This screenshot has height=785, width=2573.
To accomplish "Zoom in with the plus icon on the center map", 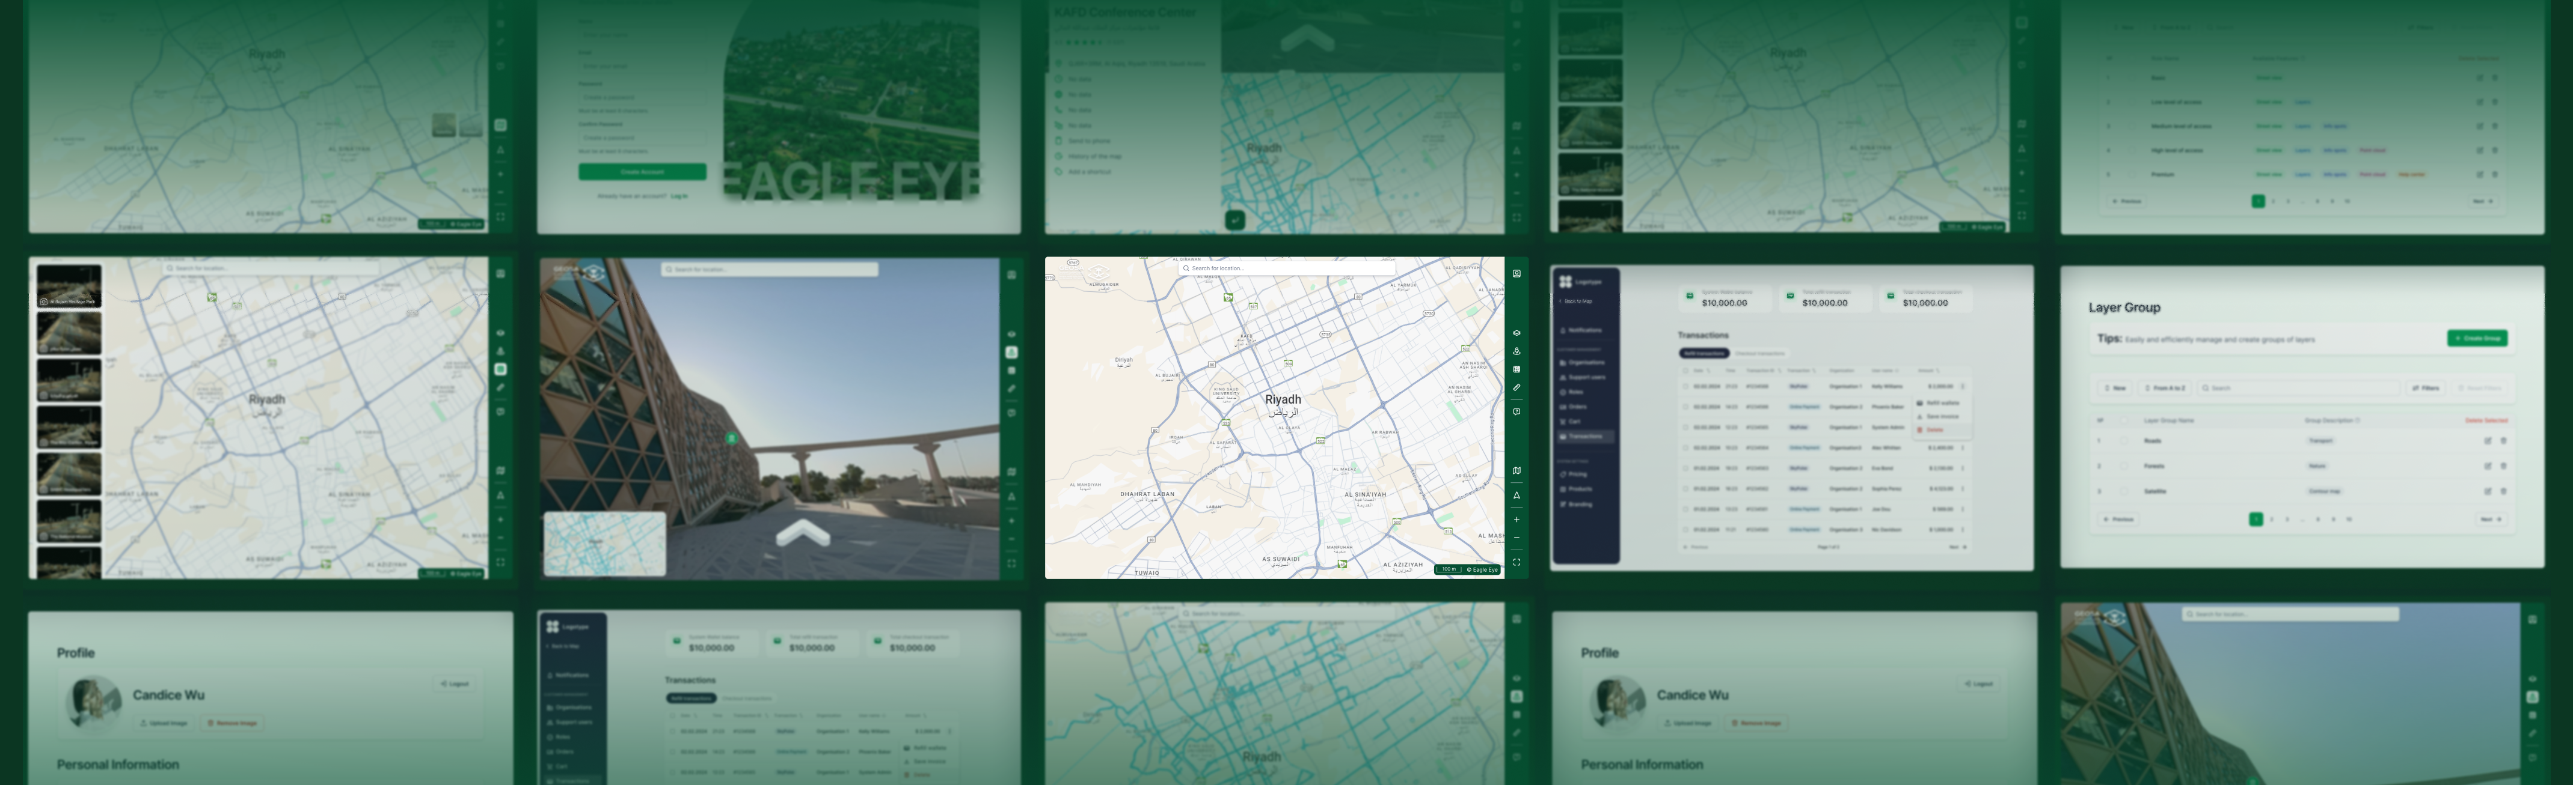I will 1517,520.
